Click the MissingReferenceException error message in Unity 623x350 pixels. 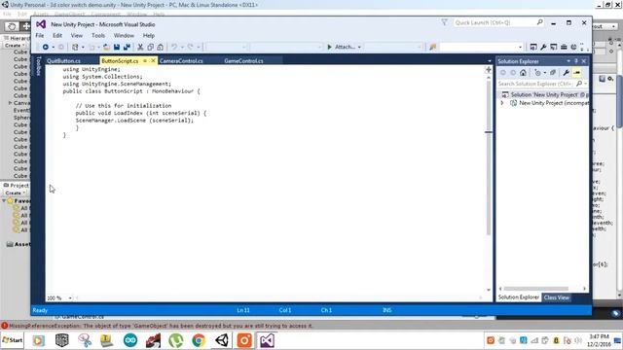pyautogui.click(x=161, y=326)
